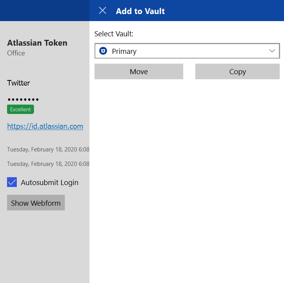Expand vault list with chevron arrow

(272, 51)
